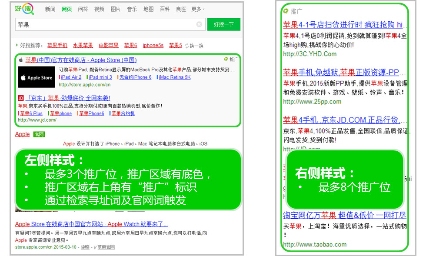Image resolution: width=426 pixels, height=256 pixels.
Task: Open the 苹果手机,免越狱,苹果正版资源-PP ad link
Action: coord(344,72)
